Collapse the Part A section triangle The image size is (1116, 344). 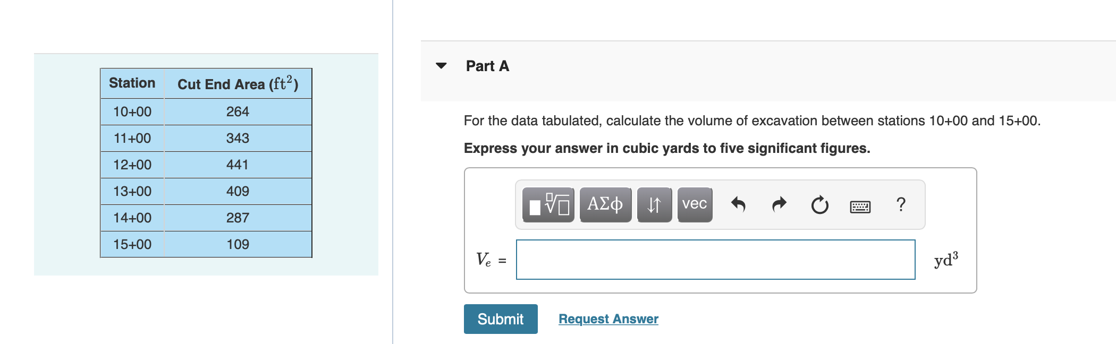pos(441,66)
